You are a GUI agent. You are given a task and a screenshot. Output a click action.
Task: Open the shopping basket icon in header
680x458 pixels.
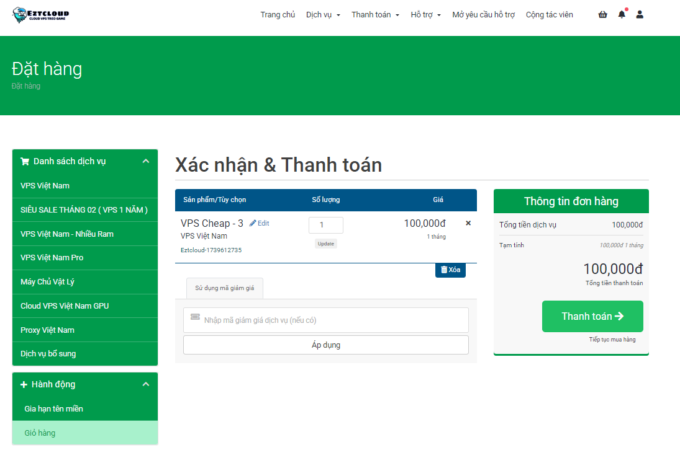tap(602, 14)
